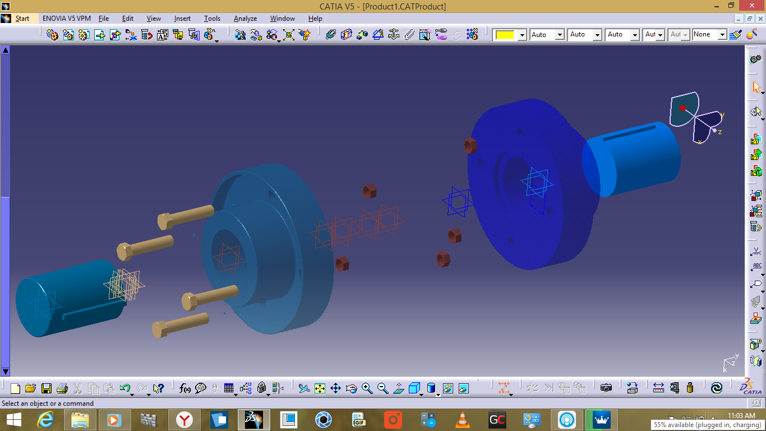Screen dimensions: 766x431
Task: Activate the Fly Mode airplane icon
Action: (304, 388)
